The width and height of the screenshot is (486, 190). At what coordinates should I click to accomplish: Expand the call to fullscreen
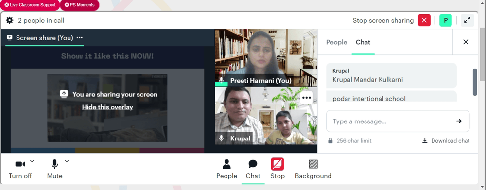click(467, 20)
